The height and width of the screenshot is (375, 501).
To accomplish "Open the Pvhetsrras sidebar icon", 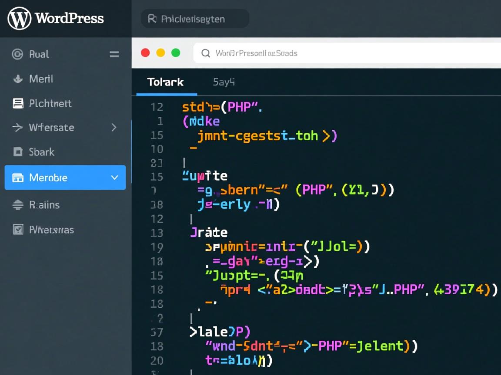I will coord(18,230).
